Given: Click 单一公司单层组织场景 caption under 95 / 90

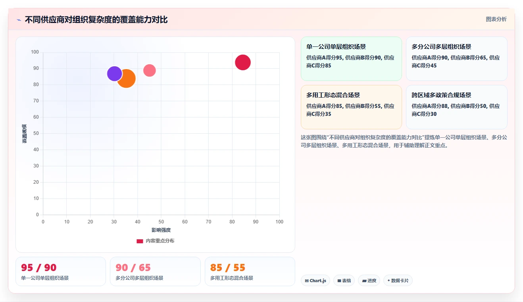Looking at the screenshot, I should click(x=45, y=278).
